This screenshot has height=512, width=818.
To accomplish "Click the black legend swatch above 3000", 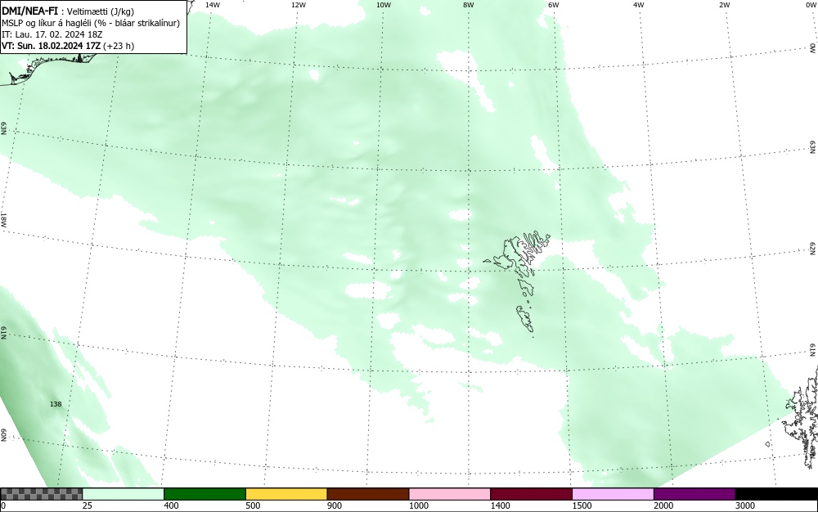I will click(x=776, y=494).
